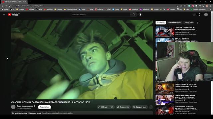This screenshot has height=119, width=213.
Task: Click in the YouTube search input field
Action: [x=101, y=15]
